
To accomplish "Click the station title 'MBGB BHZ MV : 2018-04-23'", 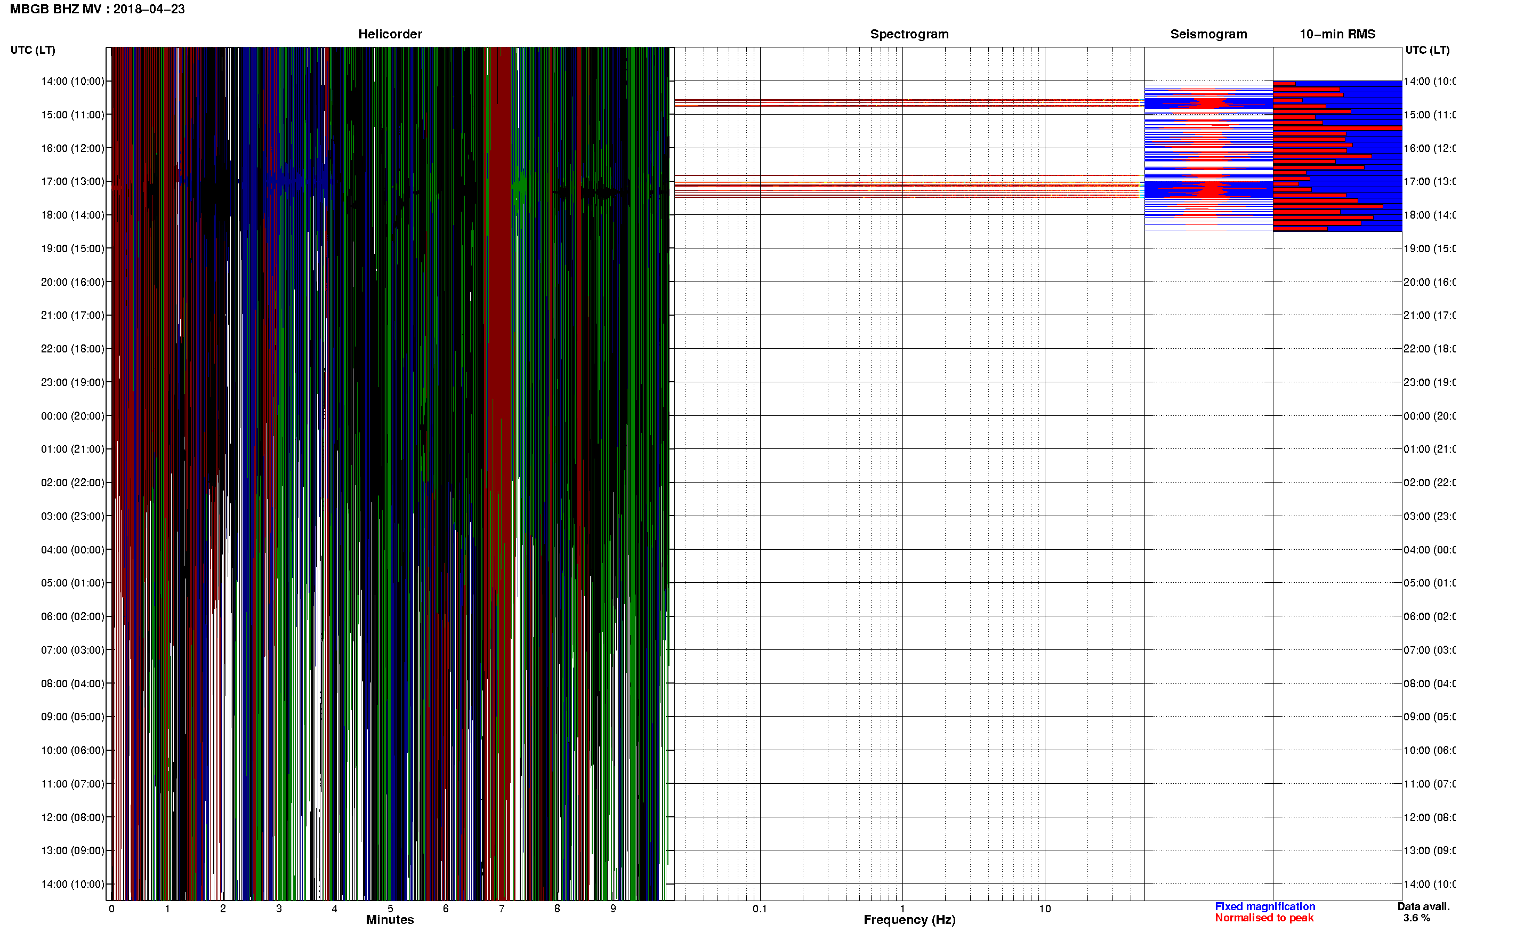I will pos(97,9).
